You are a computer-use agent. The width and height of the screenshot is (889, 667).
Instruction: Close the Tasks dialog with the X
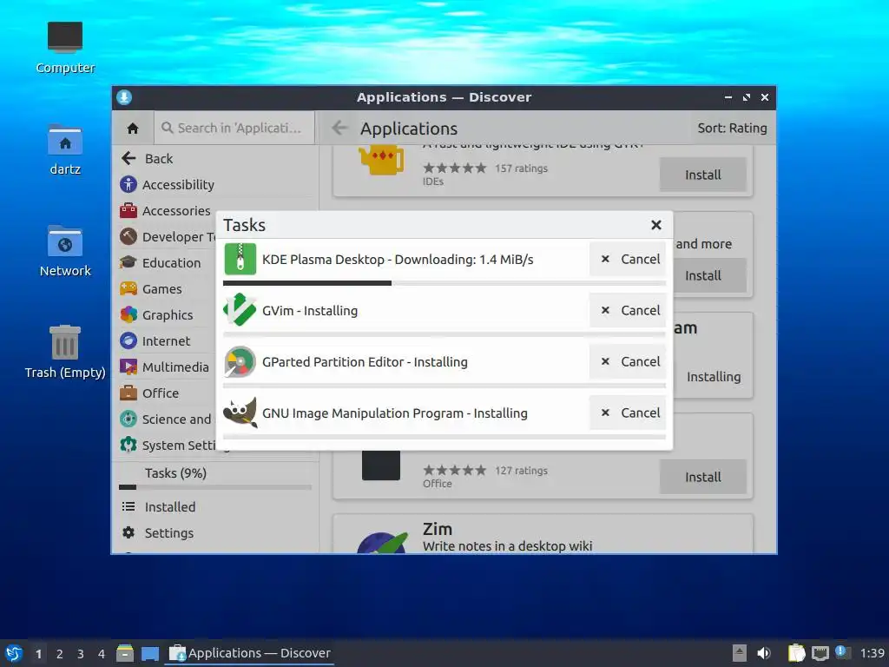point(656,225)
